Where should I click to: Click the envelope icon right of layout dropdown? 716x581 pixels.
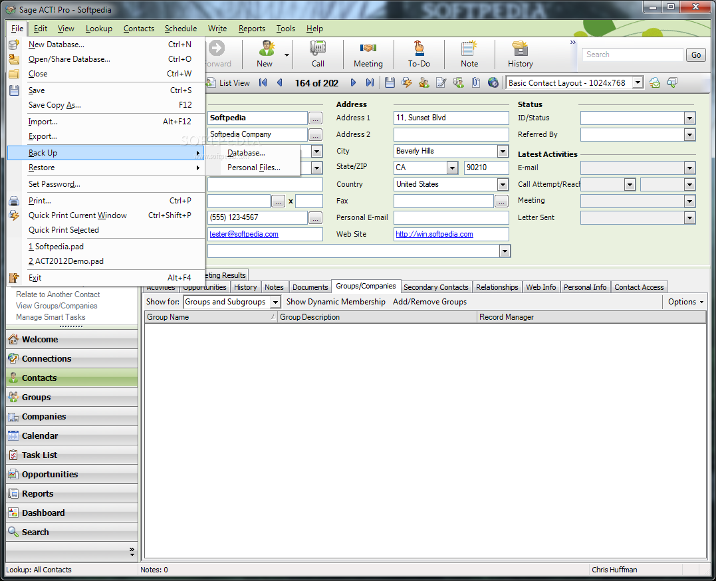click(655, 82)
